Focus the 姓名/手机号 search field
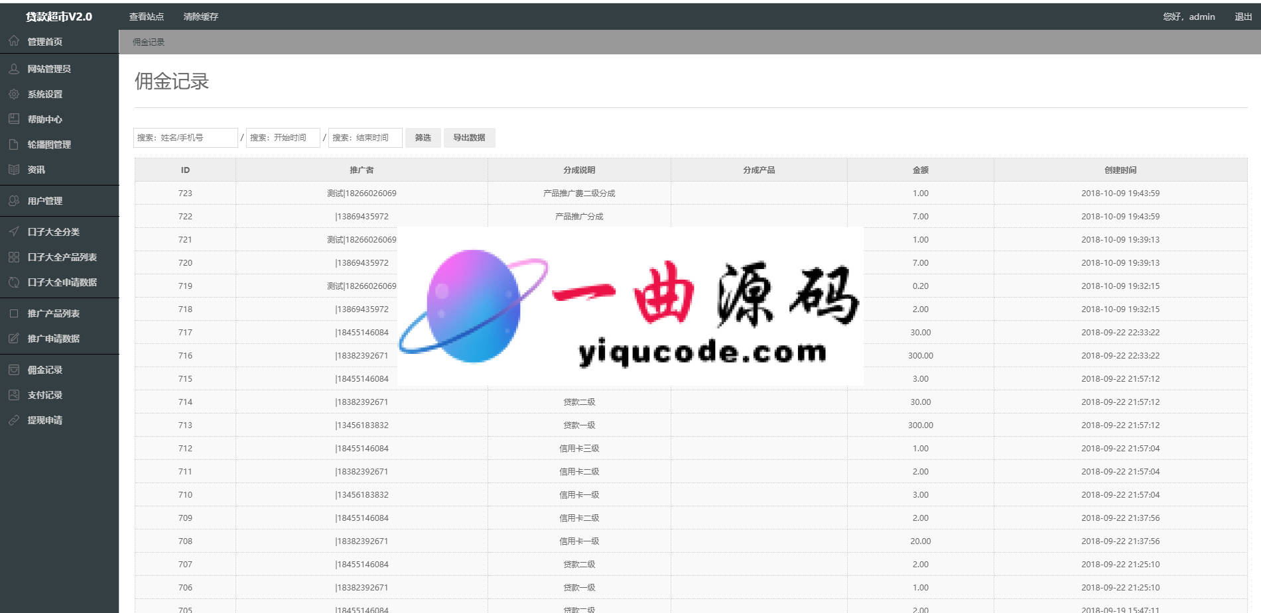The height and width of the screenshot is (613, 1261). [185, 137]
